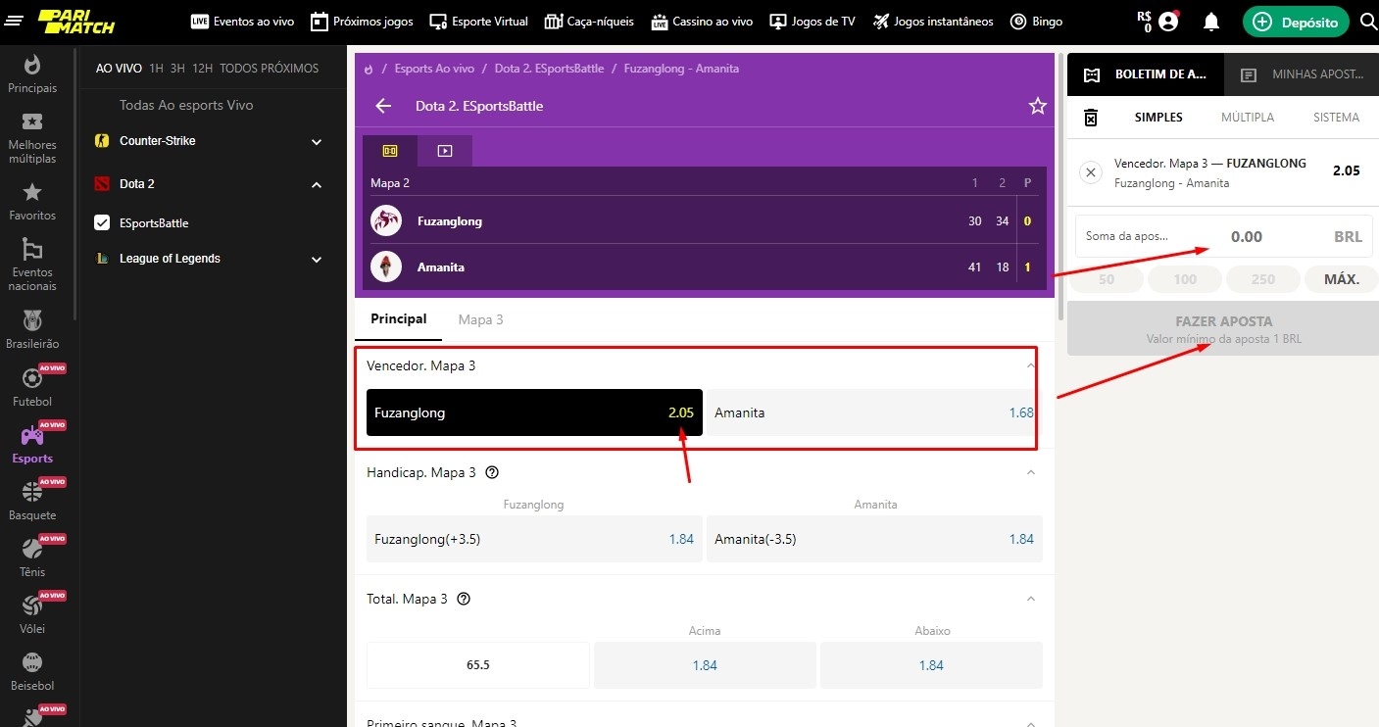Go back using the left arrow
Screen dimensions: 1379x727
(x=383, y=106)
